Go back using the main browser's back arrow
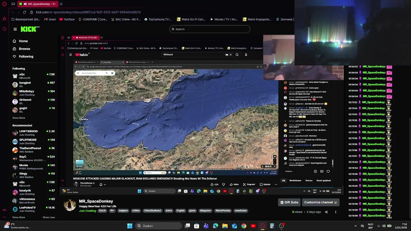 [x=13, y=12]
